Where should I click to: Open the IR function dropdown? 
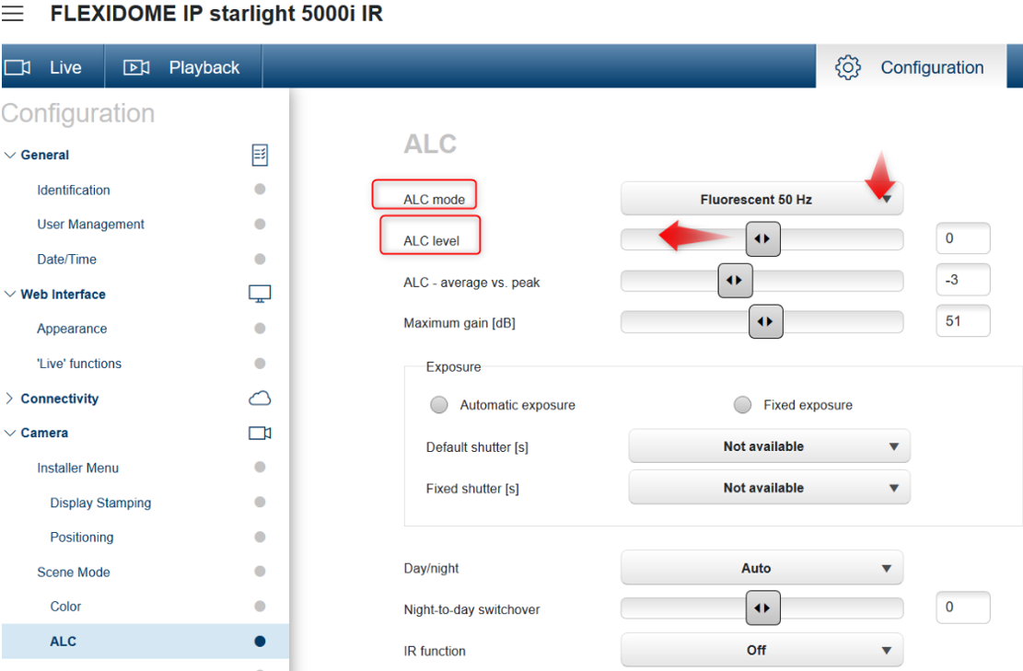coord(761,650)
